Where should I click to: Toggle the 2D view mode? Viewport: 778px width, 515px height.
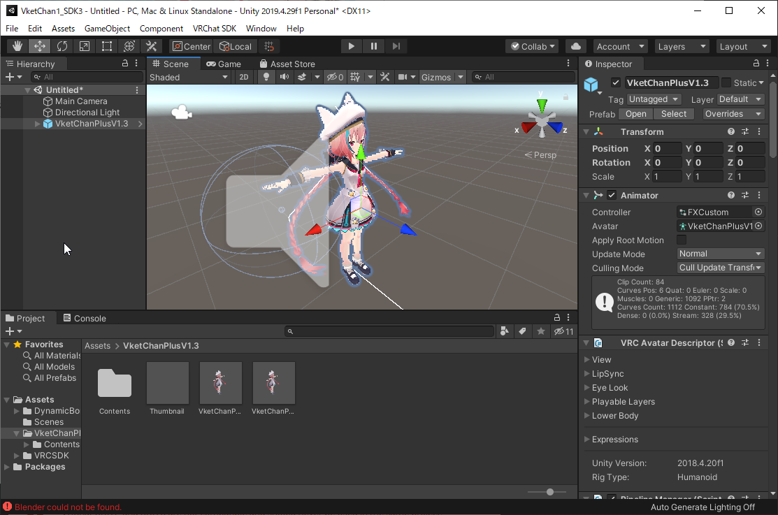(243, 78)
